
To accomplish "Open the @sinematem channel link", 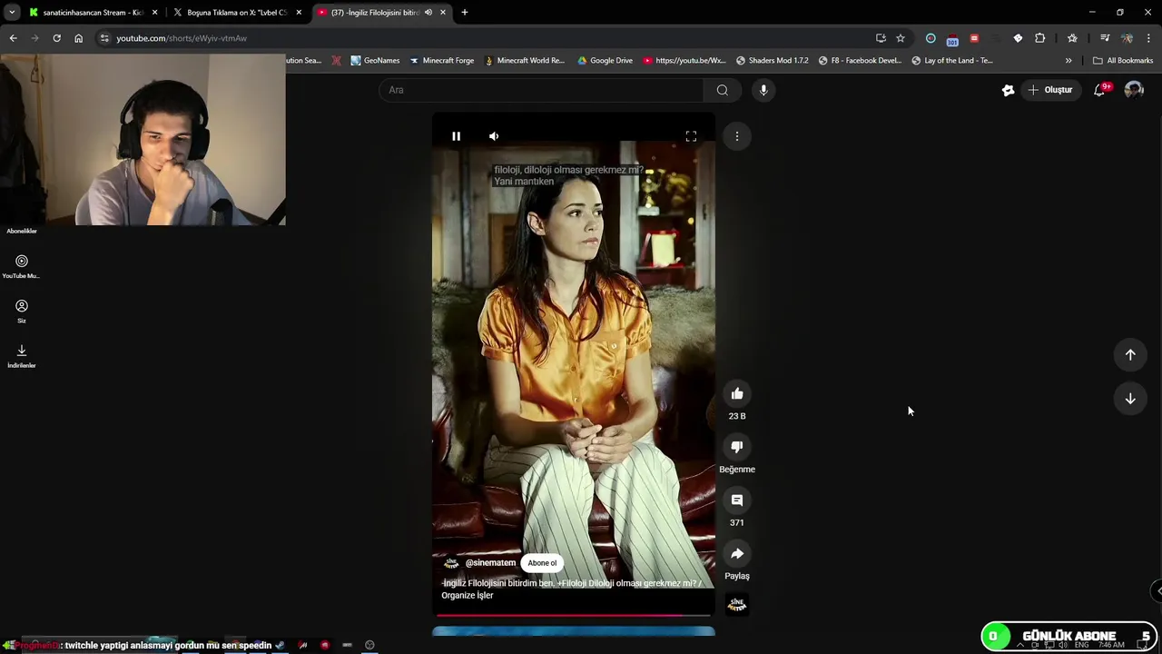I will coord(490,563).
